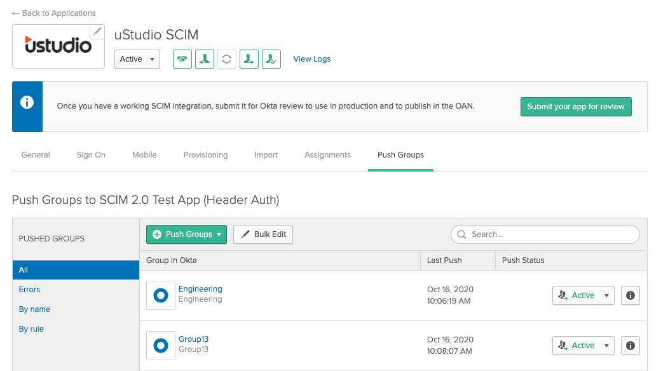
Task: Click the Group in Okta column header
Action: [x=171, y=260]
